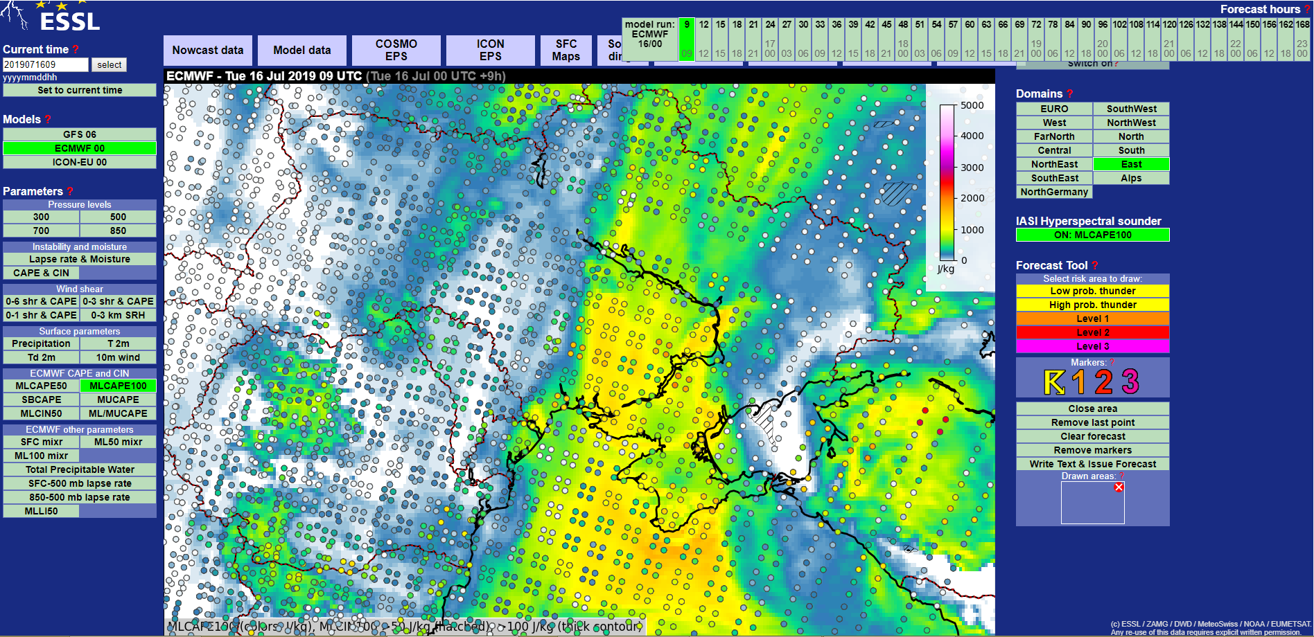Select the ECMWF 00 model
Viewport: 1314px width, 637px height.
[x=80, y=148]
